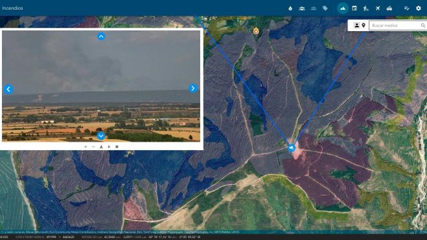Click the magnifier search button
The height and width of the screenshot is (240, 427).
pyautogui.click(x=423, y=25)
